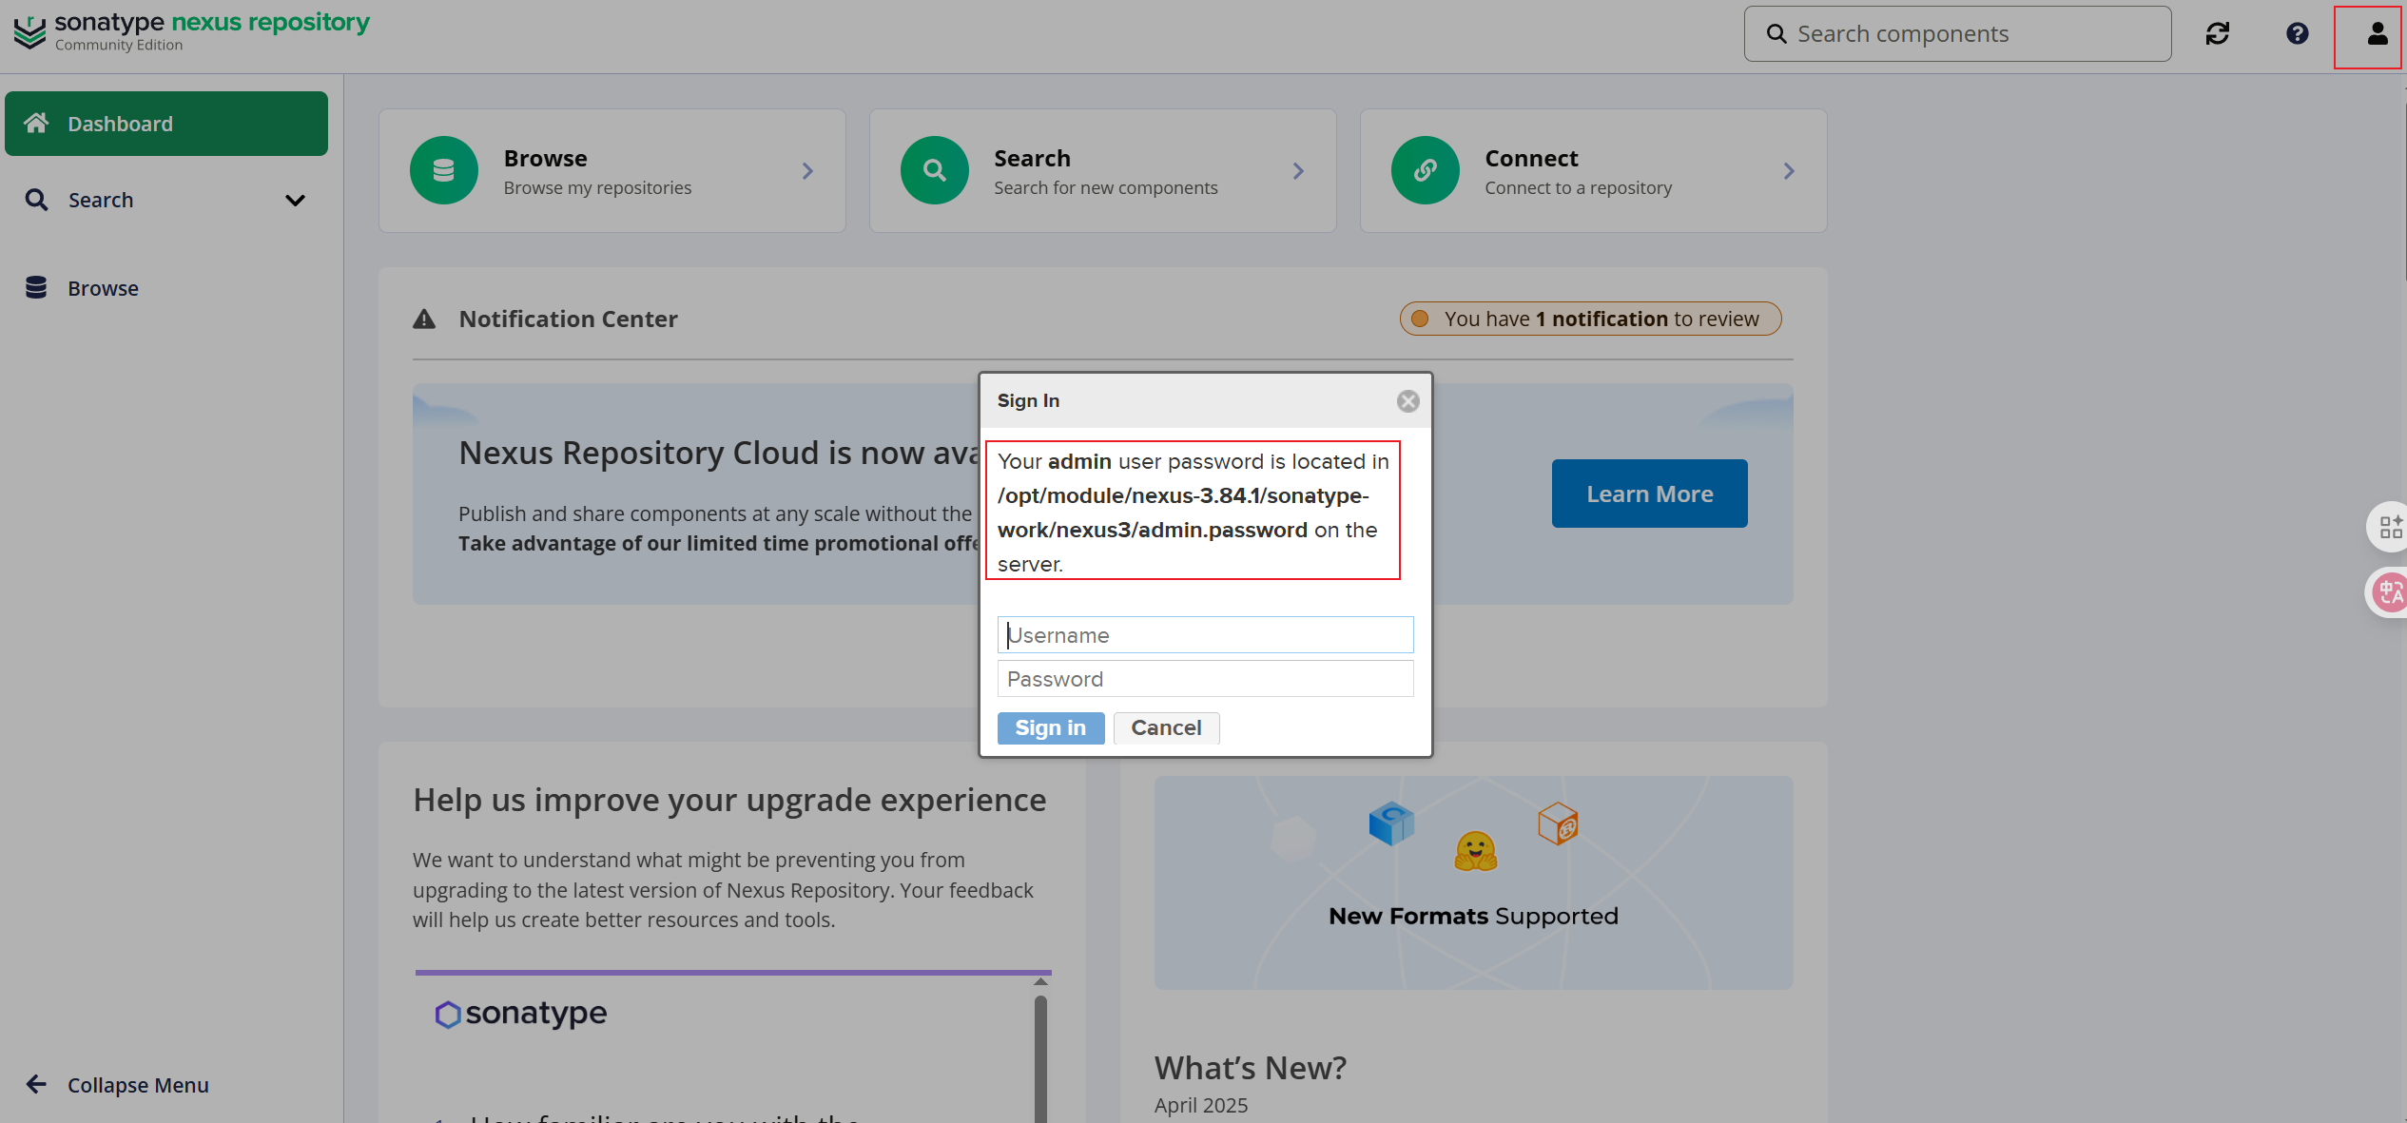2407x1123 pixels.
Task: Click the Connect to a repository text
Action: (x=1578, y=188)
